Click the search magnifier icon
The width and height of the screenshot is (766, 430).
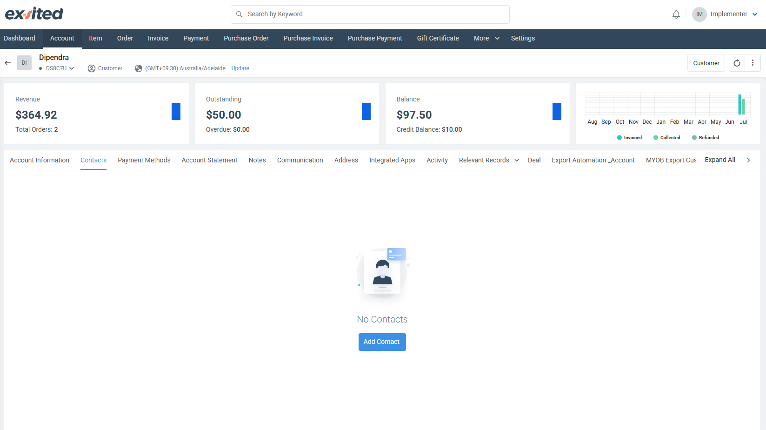click(240, 14)
